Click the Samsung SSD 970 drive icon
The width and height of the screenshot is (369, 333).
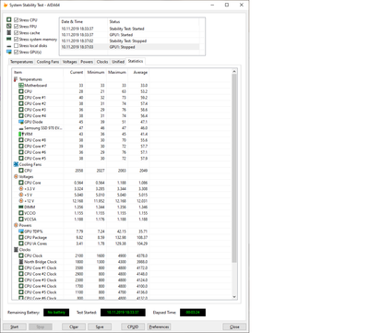tap(21, 128)
